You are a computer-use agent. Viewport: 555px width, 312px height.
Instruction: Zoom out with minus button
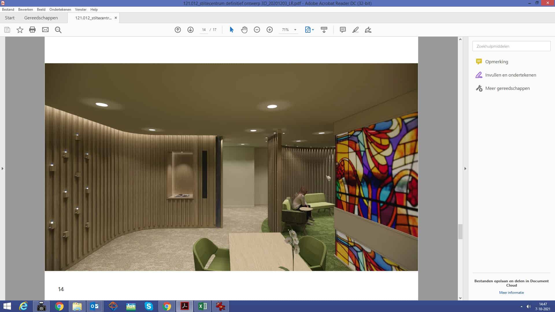click(257, 30)
